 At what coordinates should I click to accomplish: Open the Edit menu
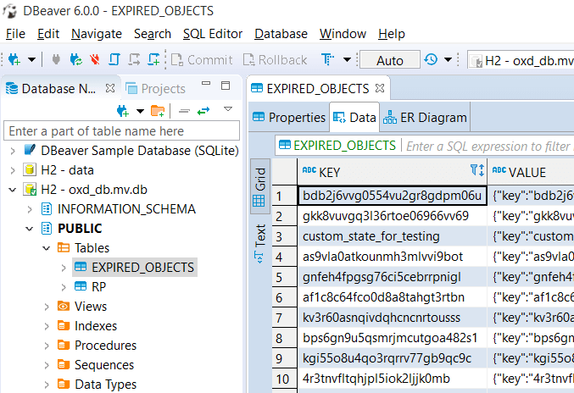48,34
